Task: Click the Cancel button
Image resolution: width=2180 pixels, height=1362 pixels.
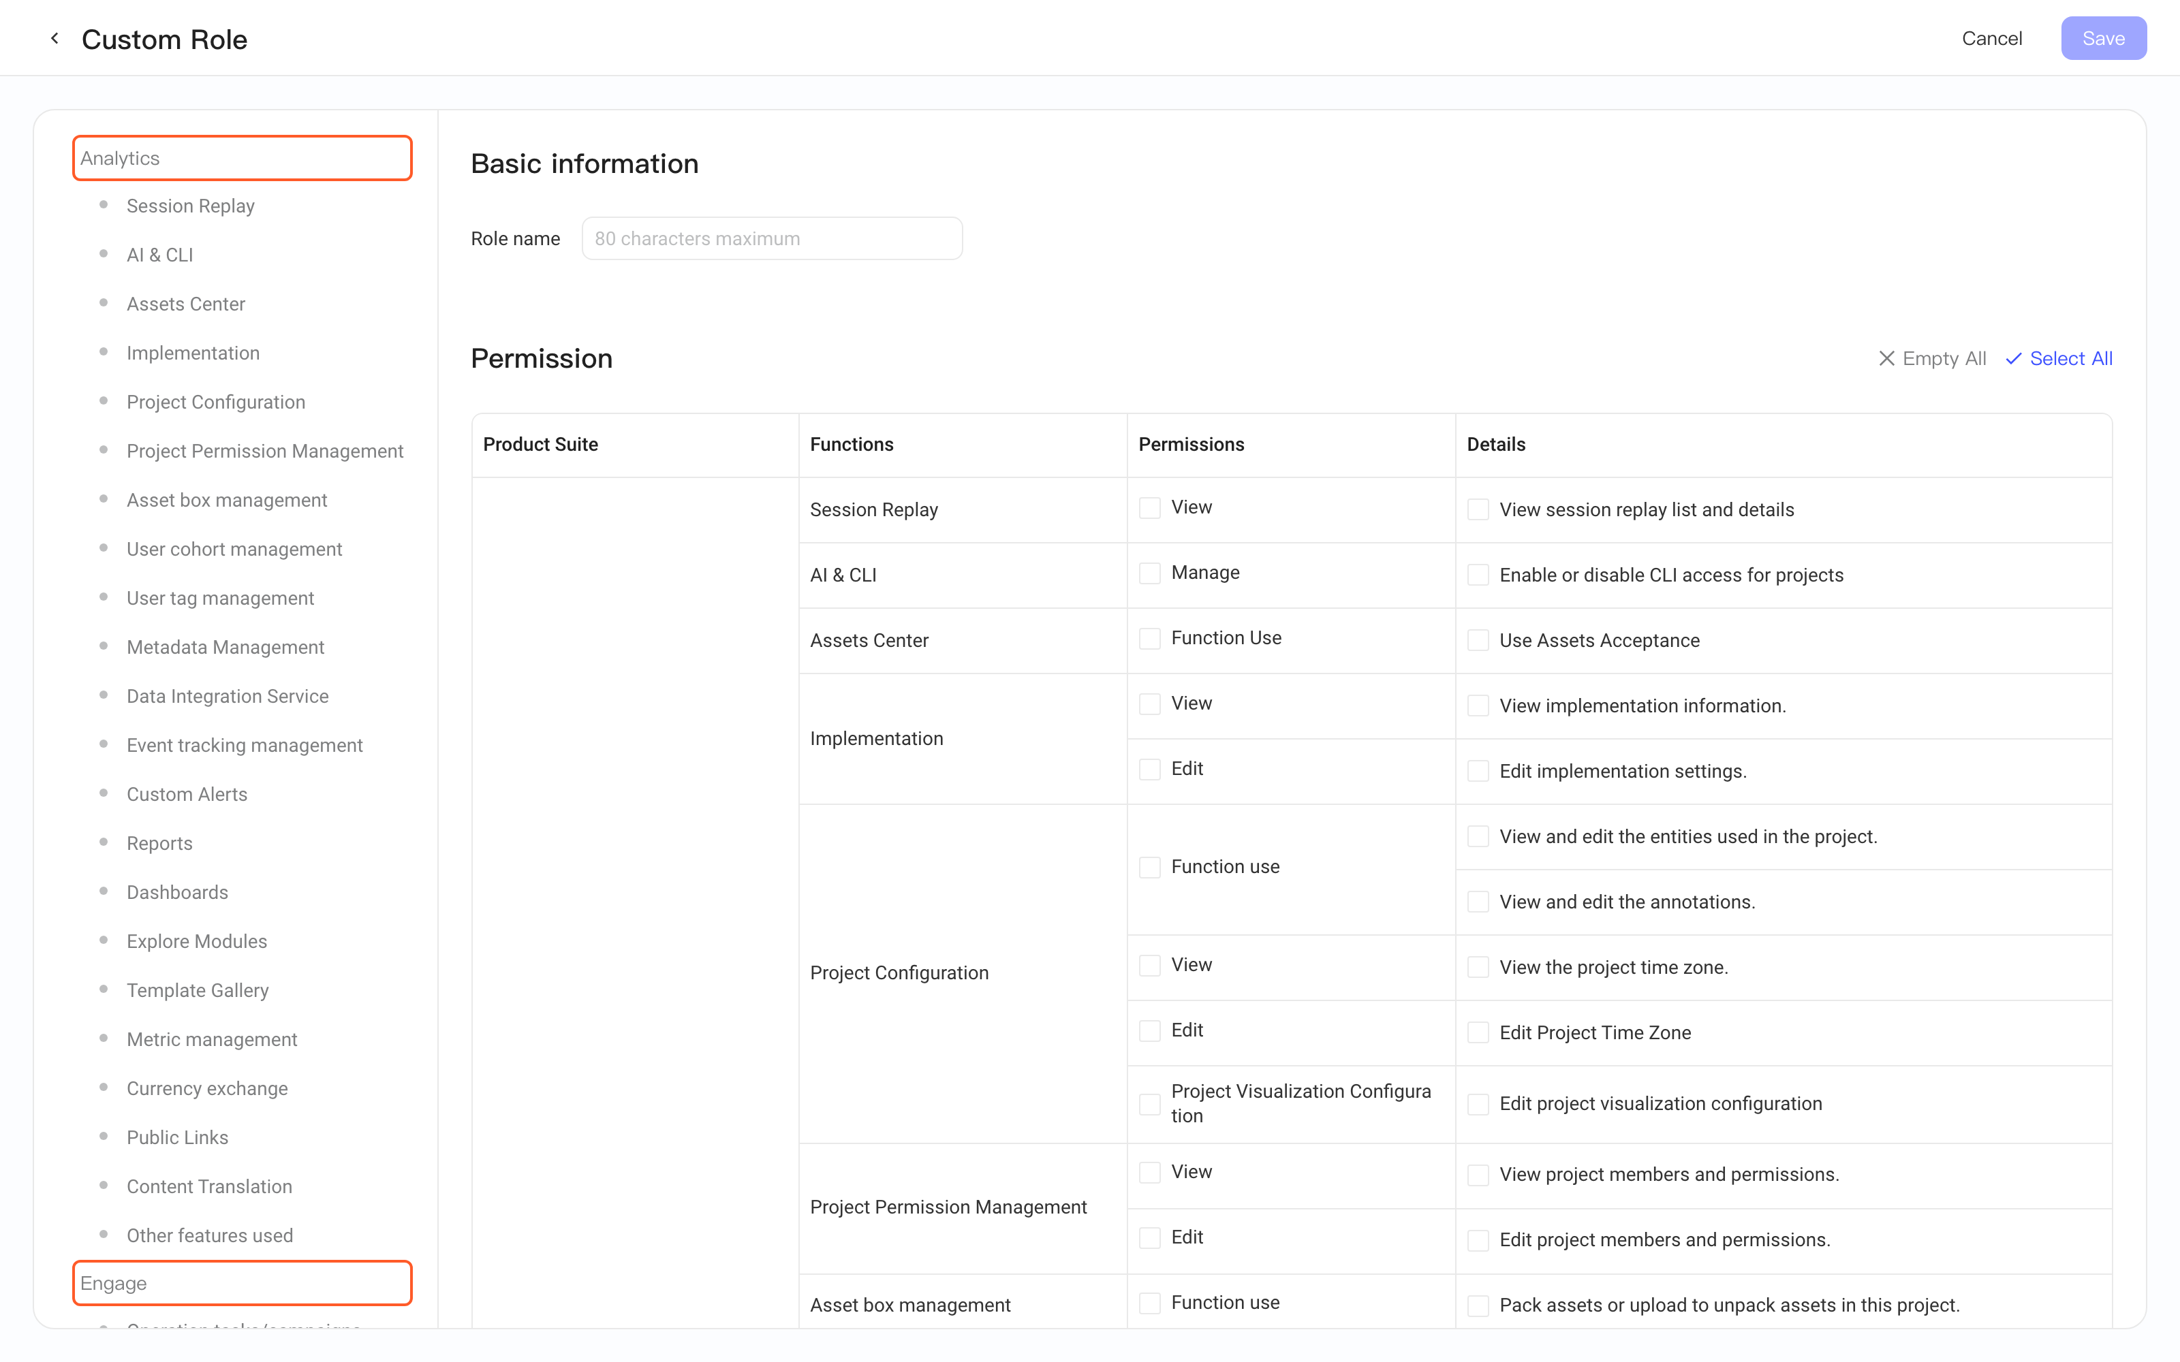Action: click(x=1992, y=39)
